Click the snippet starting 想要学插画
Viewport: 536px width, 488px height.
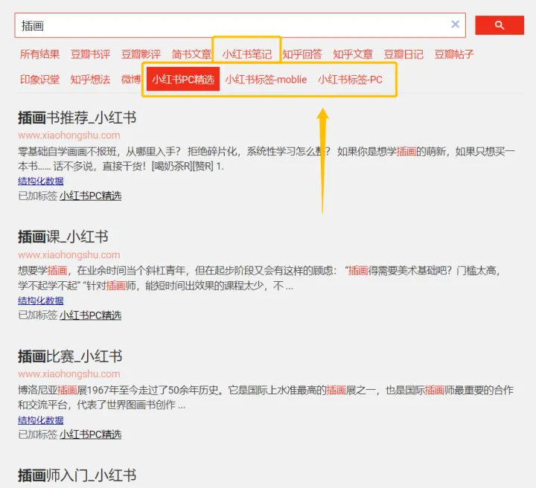pos(260,278)
